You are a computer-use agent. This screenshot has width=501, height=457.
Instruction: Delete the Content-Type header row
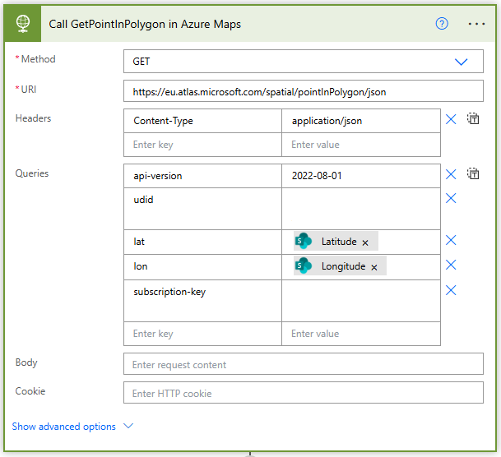[x=451, y=119]
